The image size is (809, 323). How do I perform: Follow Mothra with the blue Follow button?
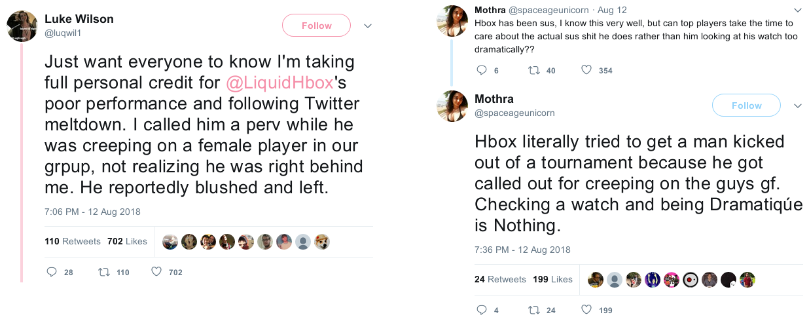(x=746, y=105)
